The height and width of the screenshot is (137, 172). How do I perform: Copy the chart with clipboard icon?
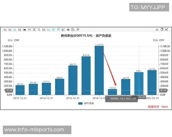tap(162, 29)
